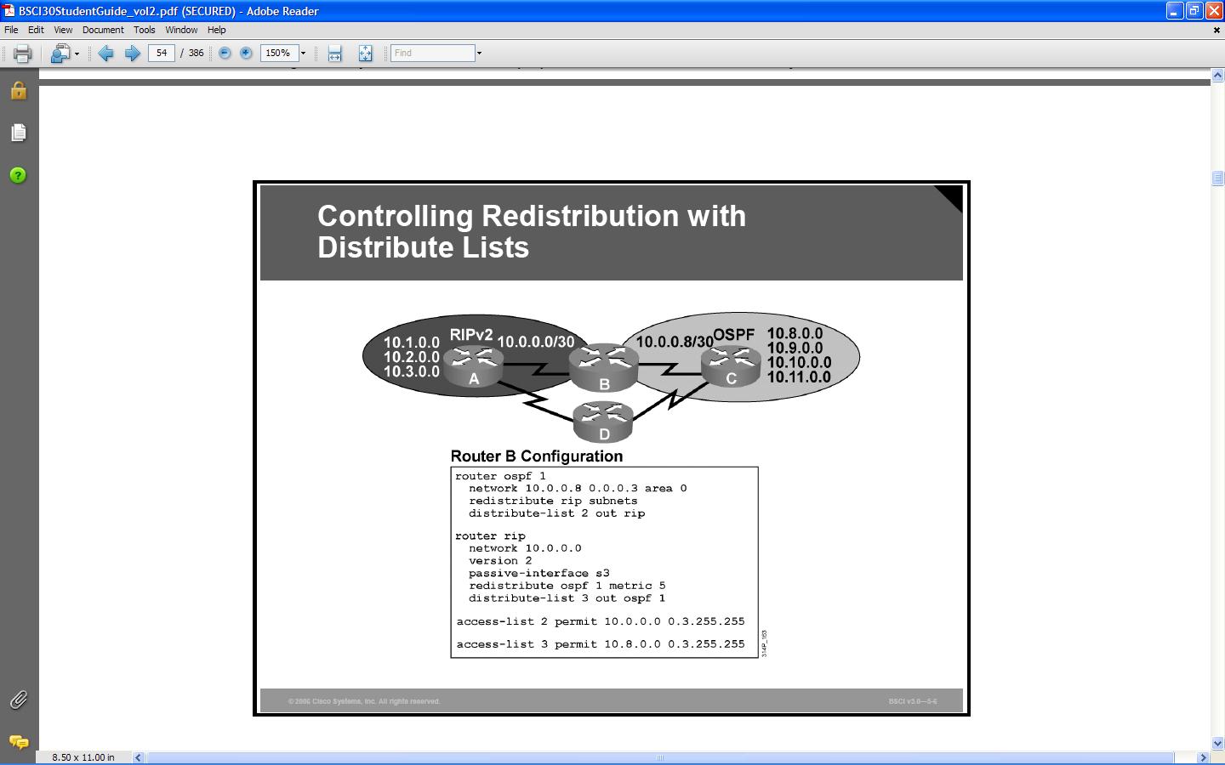Click the page number field showing 54

click(x=161, y=53)
